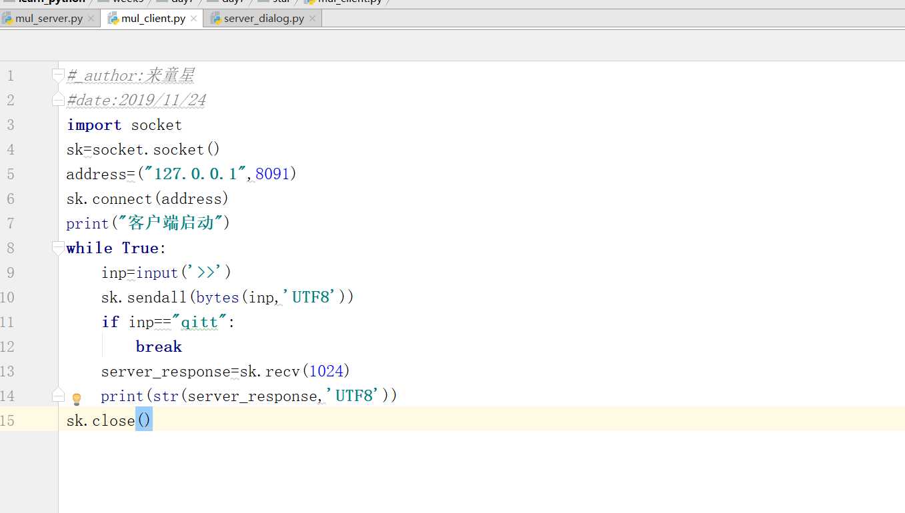Click the code "sk=socket.socket()"
Viewport: 905px width, 513px height.
coord(143,149)
